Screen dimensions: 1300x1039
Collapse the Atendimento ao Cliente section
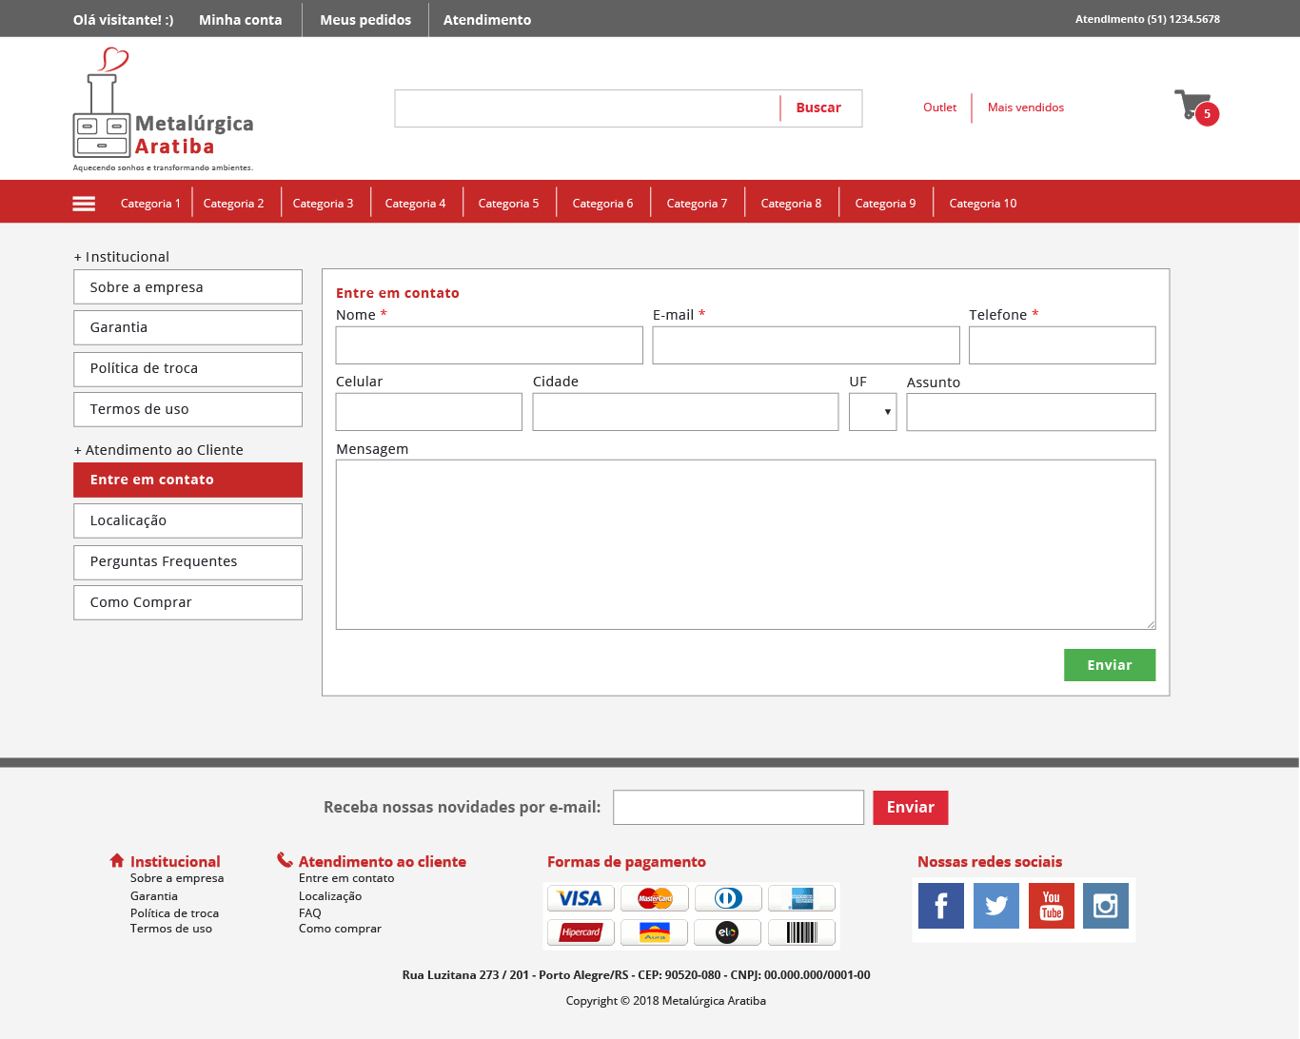(159, 450)
